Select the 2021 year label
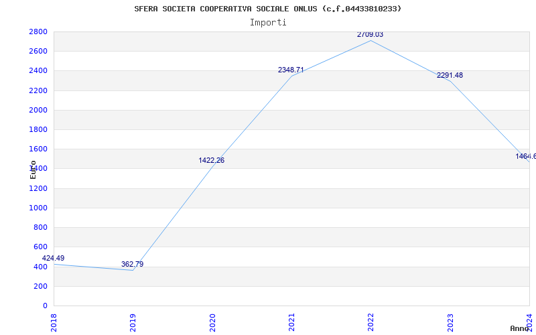The image size is (536, 335). point(291,323)
